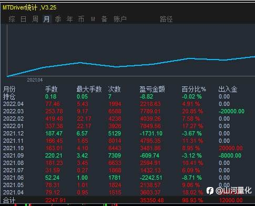
Task: Click the 手数 column header
Action: (51, 89)
